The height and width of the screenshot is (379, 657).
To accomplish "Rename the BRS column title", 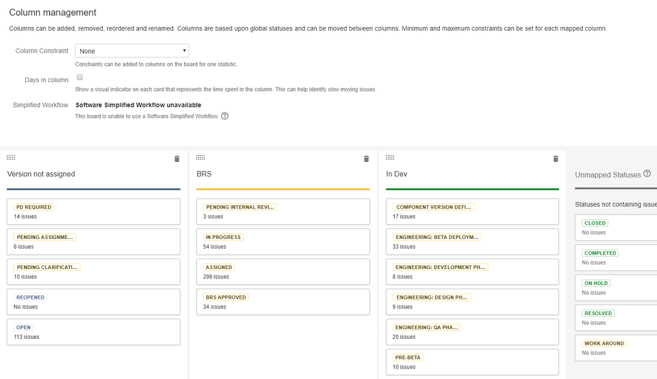I will (204, 174).
